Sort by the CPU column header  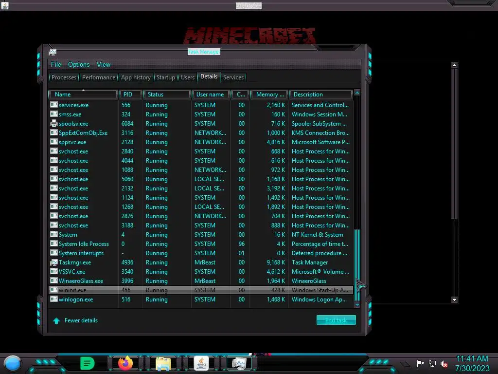tap(240, 94)
